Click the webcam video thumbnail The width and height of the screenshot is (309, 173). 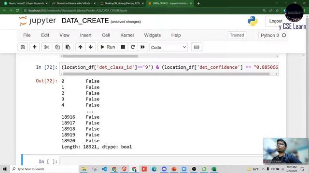click(285, 150)
